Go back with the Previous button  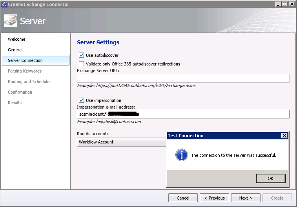pyautogui.click(x=214, y=198)
